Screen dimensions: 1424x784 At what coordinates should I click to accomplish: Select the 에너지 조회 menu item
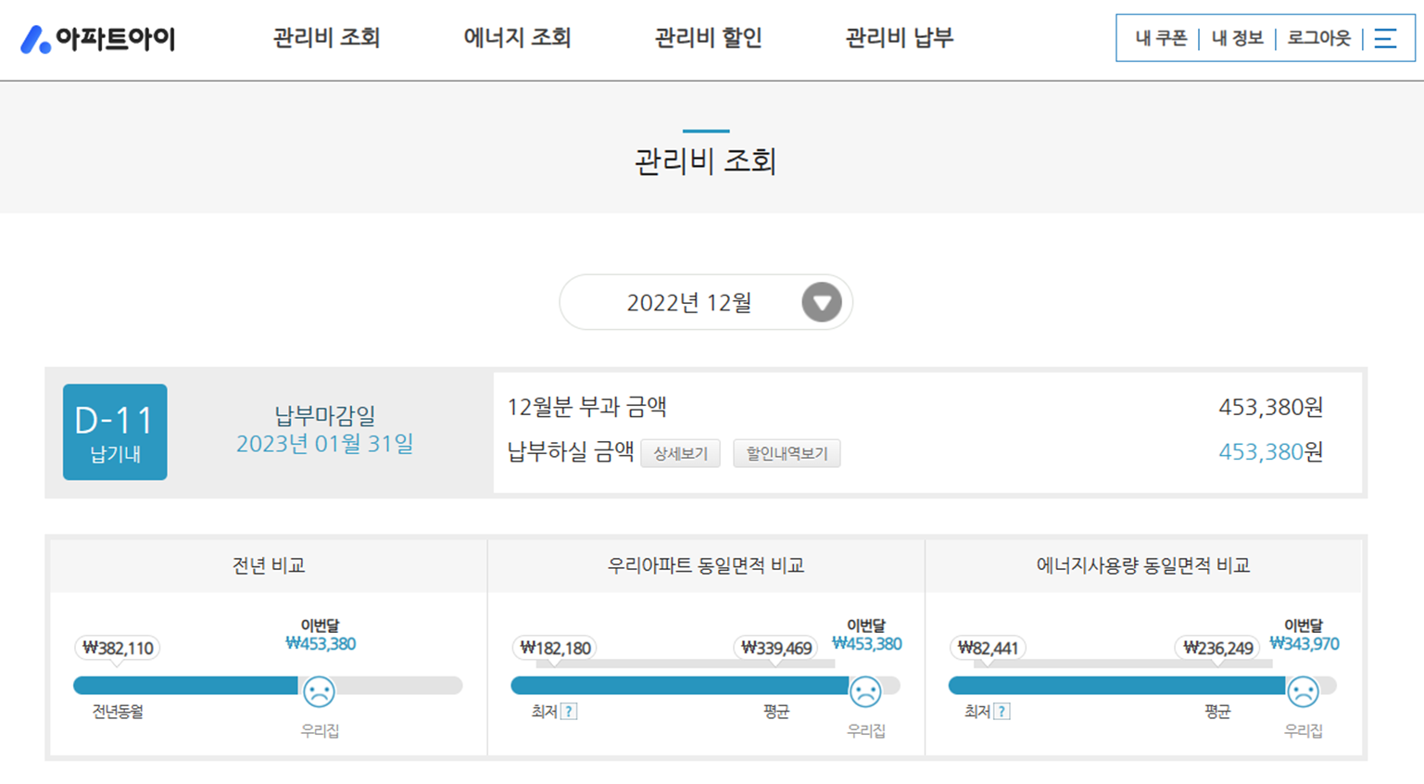pyautogui.click(x=518, y=38)
